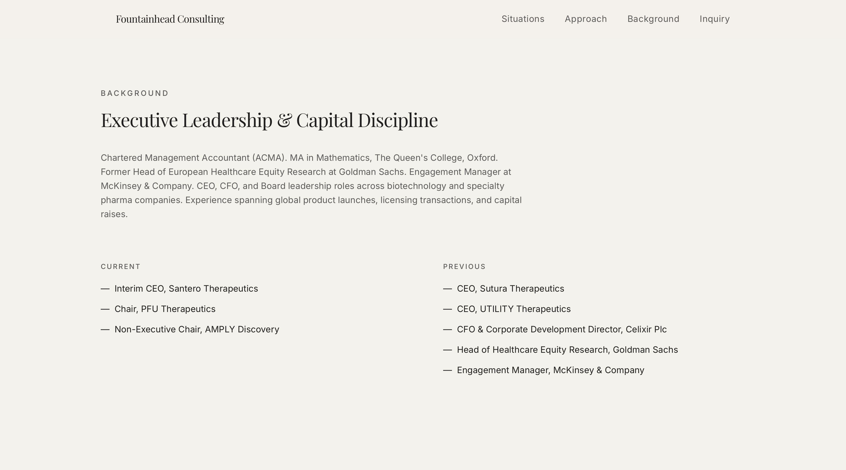Viewport: 846px width, 470px height.
Task: Click the dash before CEO, Sutura Therapeutics
Action: pyautogui.click(x=447, y=289)
